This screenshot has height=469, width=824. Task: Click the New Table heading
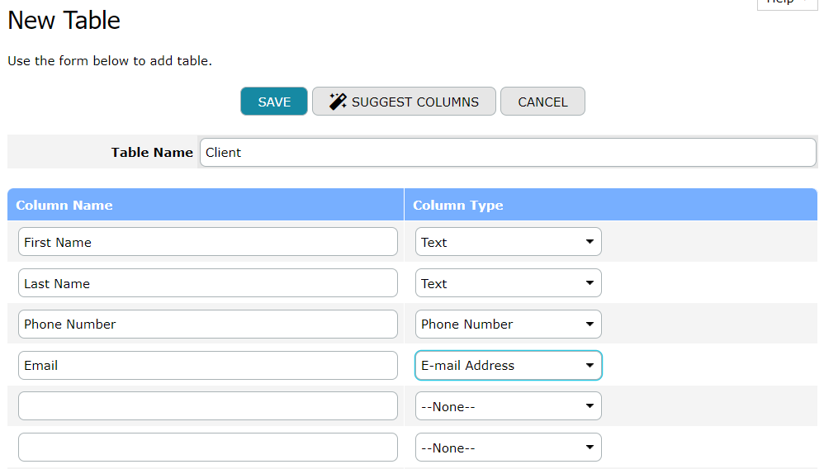point(64,21)
